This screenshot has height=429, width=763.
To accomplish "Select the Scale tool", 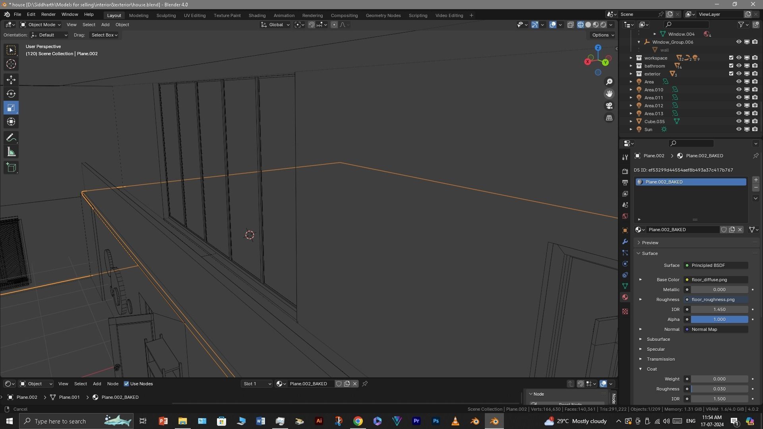I will pos(11,108).
